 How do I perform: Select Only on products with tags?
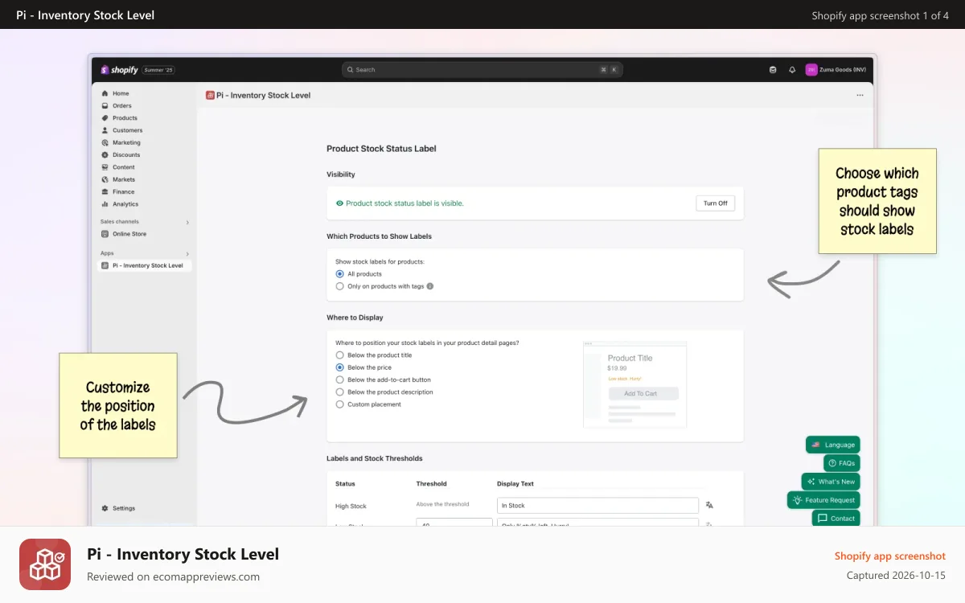pos(339,286)
